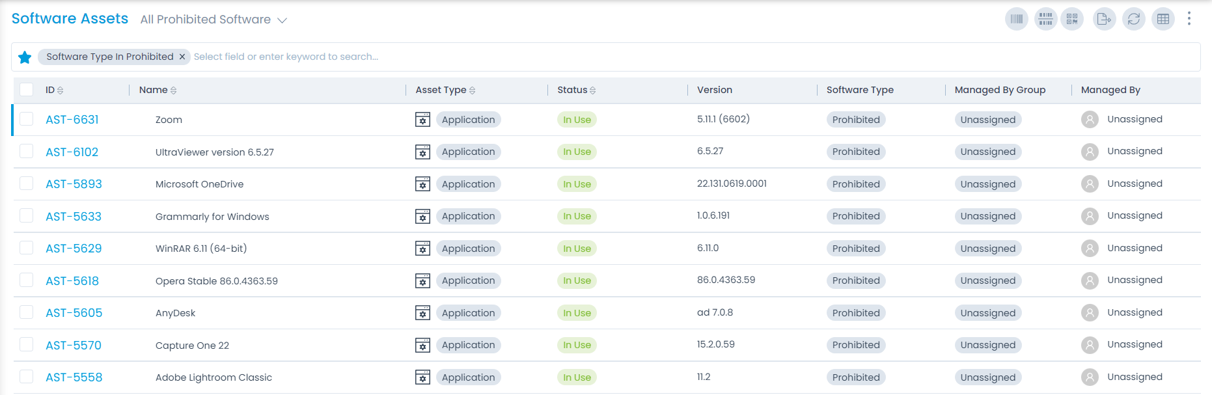Check the box for AST-5629

[x=26, y=247]
